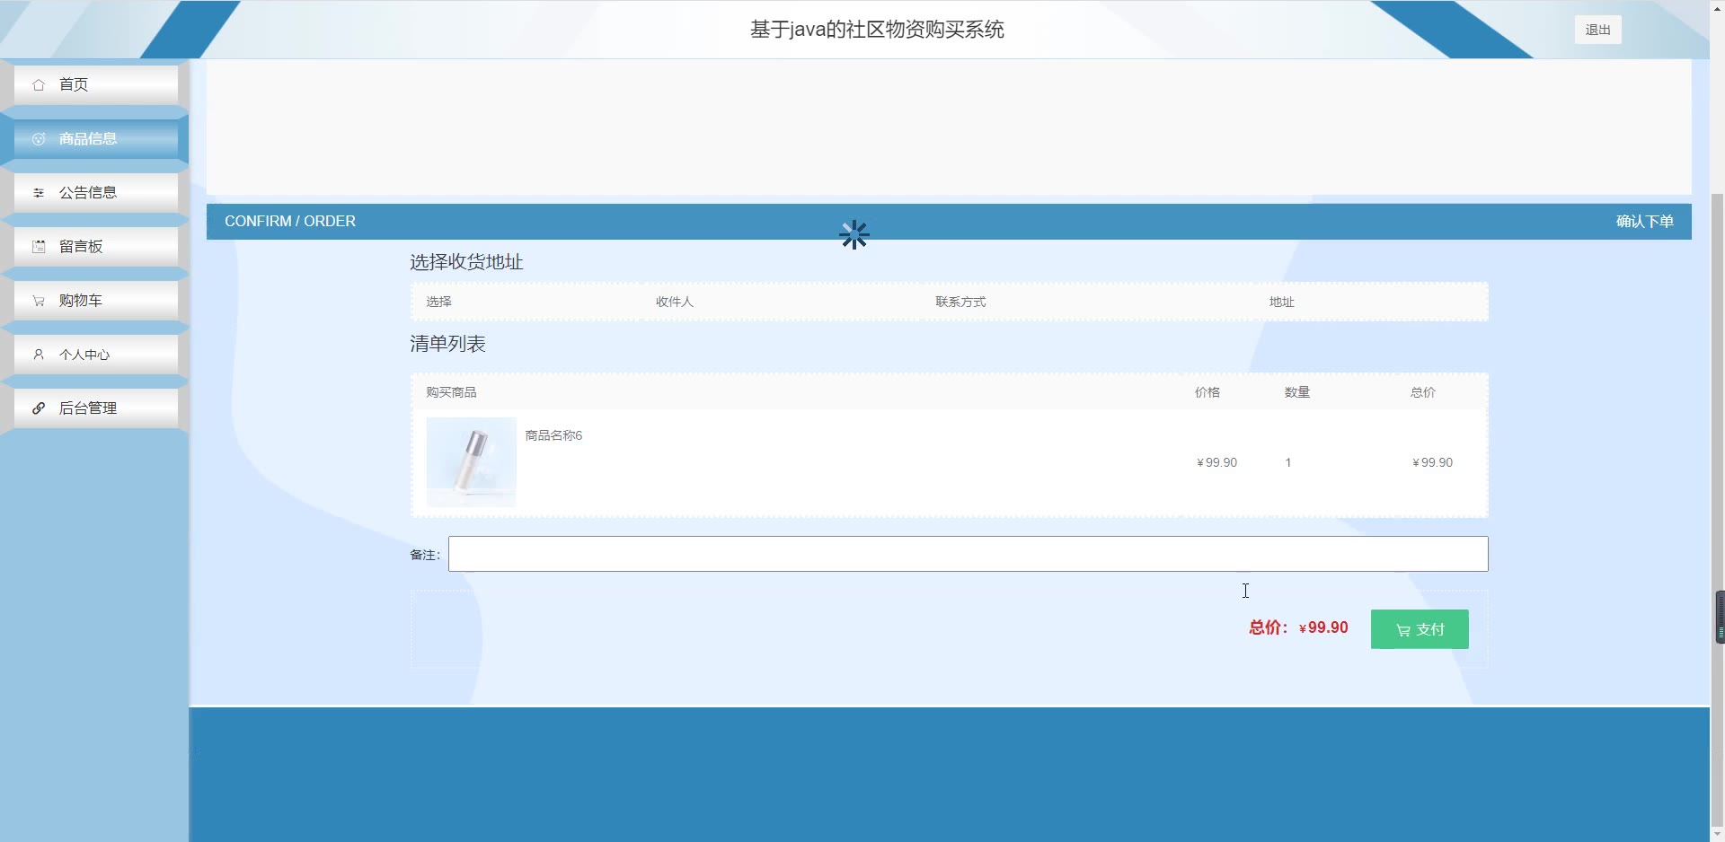
Task: Click the 联系方式 column header
Action: point(960,302)
